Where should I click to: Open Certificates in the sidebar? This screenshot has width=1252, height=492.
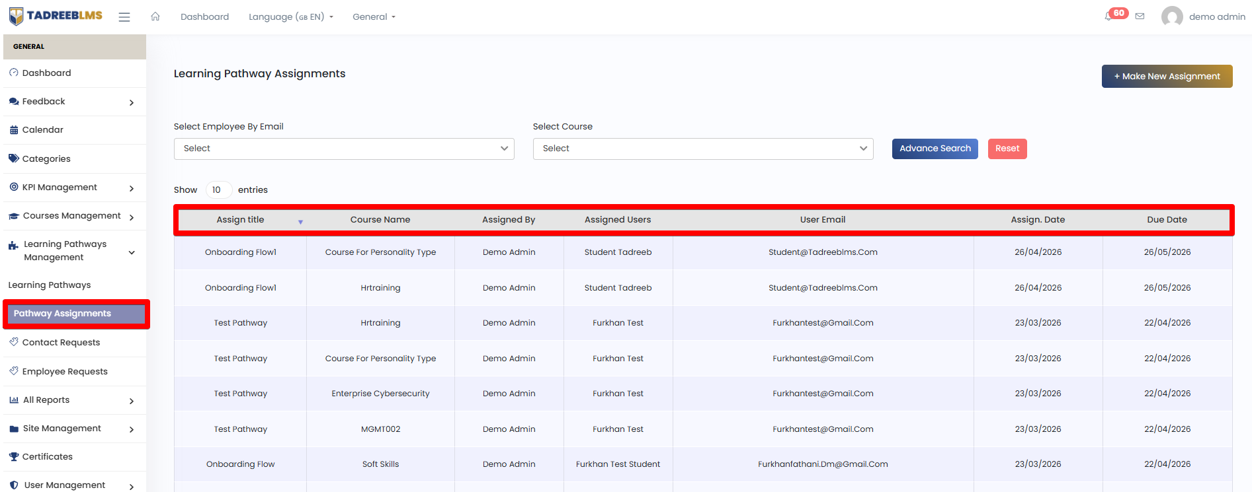(48, 457)
